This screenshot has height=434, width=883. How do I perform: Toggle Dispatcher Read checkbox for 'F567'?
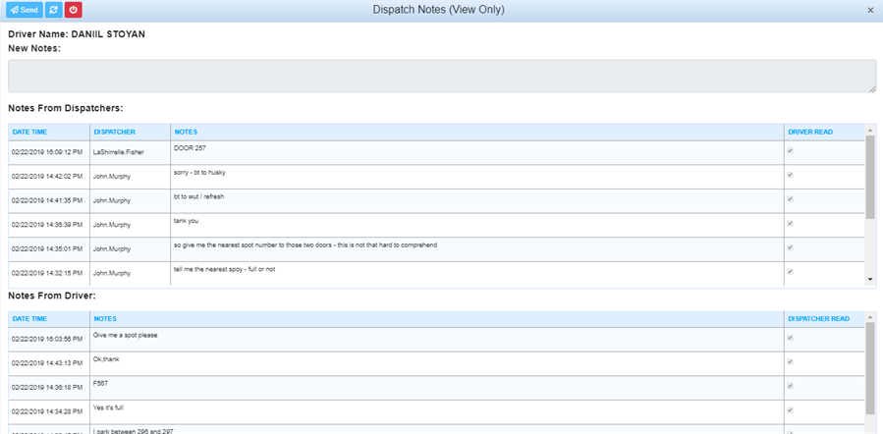pos(790,386)
